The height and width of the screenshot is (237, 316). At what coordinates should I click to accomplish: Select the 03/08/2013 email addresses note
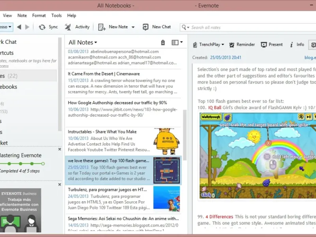point(123,58)
